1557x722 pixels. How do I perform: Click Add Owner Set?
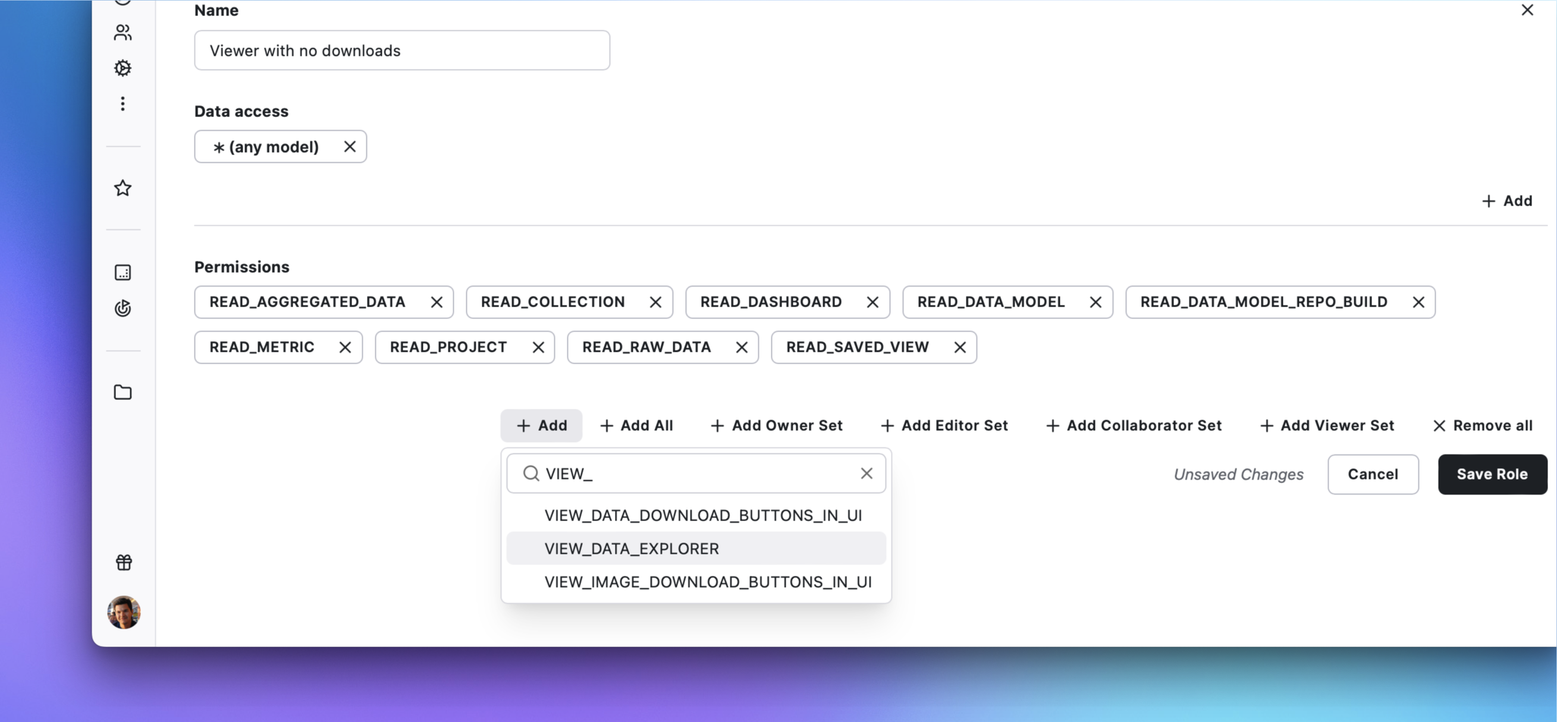coord(777,425)
